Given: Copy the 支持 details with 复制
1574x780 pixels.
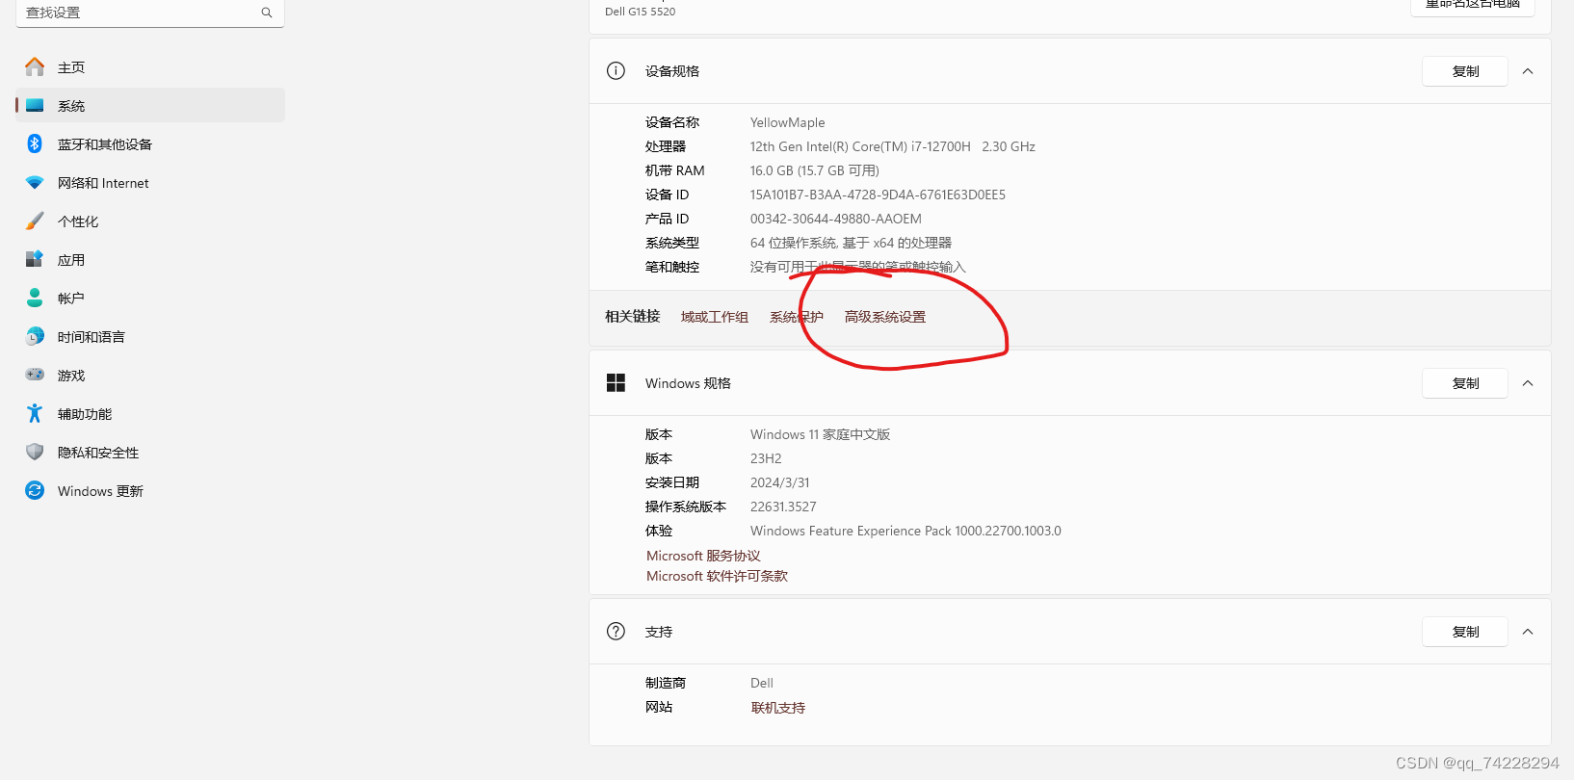Looking at the screenshot, I should pyautogui.click(x=1465, y=632).
